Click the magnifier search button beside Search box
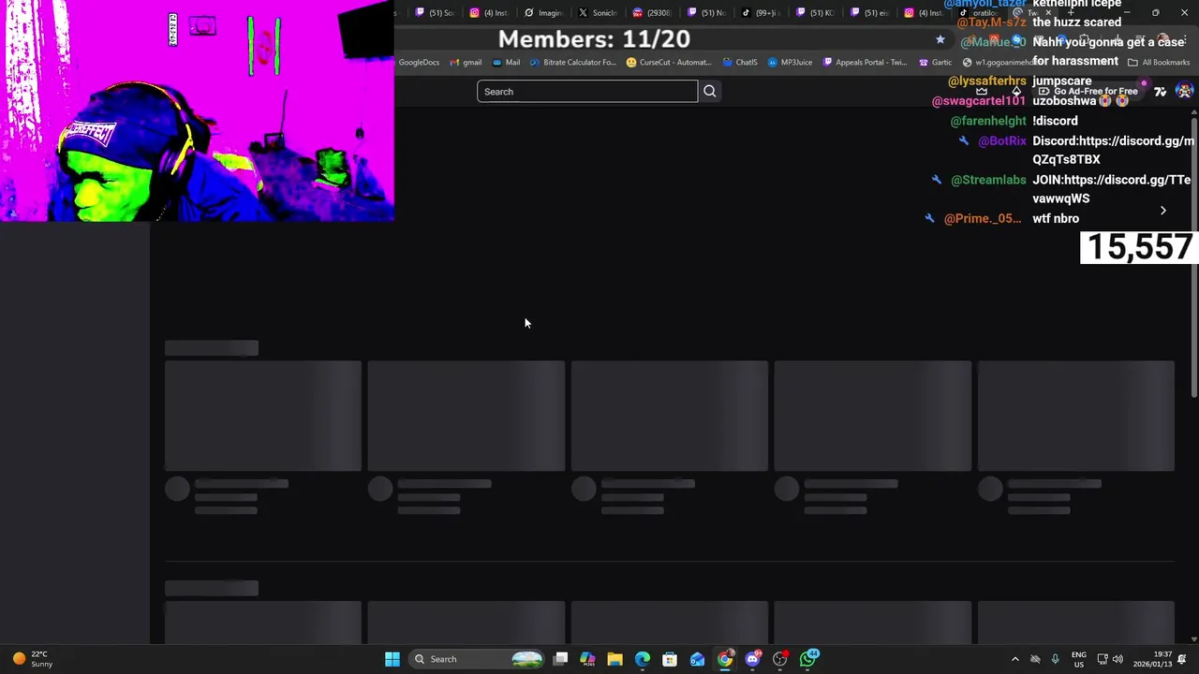This screenshot has height=674, width=1199. (x=709, y=92)
